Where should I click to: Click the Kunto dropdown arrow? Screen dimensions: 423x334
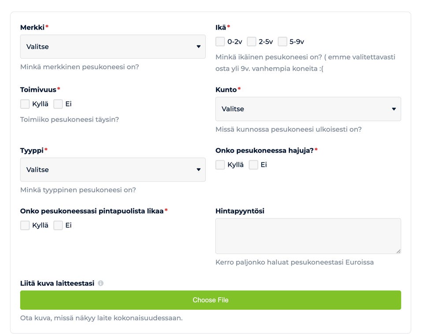tap(394, 109)
